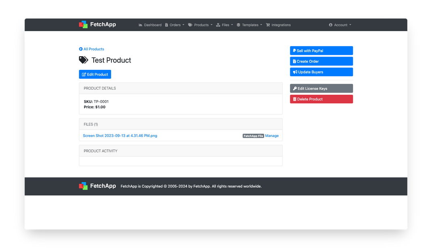Click the person icon beside Account
The image size is (432, 248).
pyautogui.click(x=331, y=25)
